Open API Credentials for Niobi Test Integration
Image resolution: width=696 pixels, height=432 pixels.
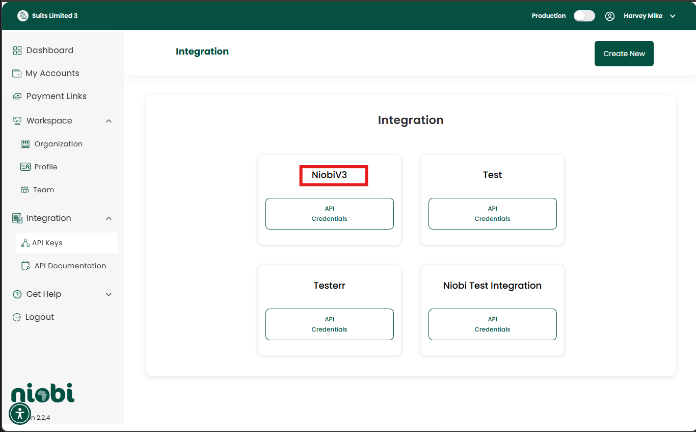[x=492, y=324]
